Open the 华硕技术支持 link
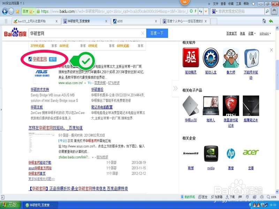279x209 pixels. (40, 90)
